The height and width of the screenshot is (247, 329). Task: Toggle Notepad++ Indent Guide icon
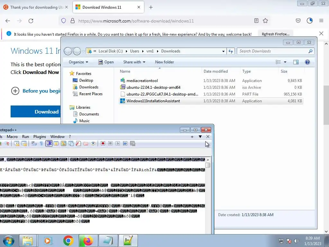coord(49,143)
